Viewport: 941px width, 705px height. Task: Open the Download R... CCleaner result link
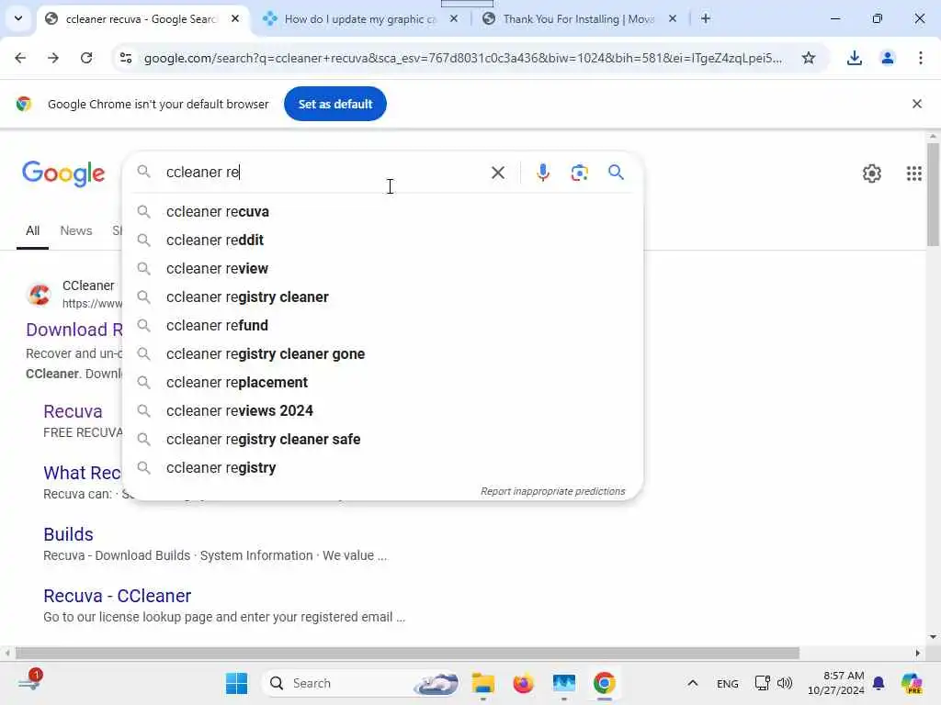pos(74,330)
